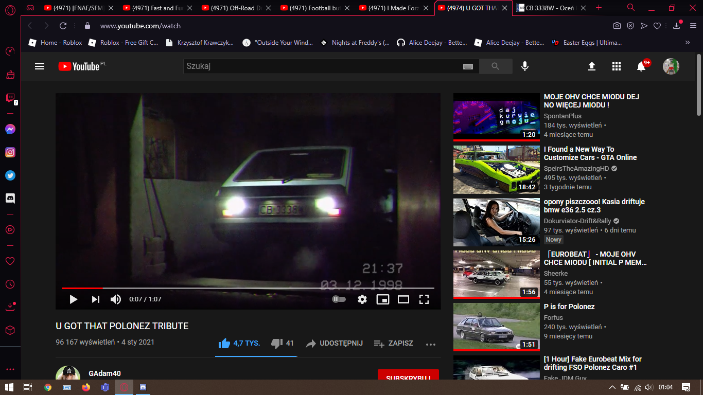The height and width of the screenshot is (395, 703).
Task: Open the YouTube apps grid
Action: [x=617, y=66]
